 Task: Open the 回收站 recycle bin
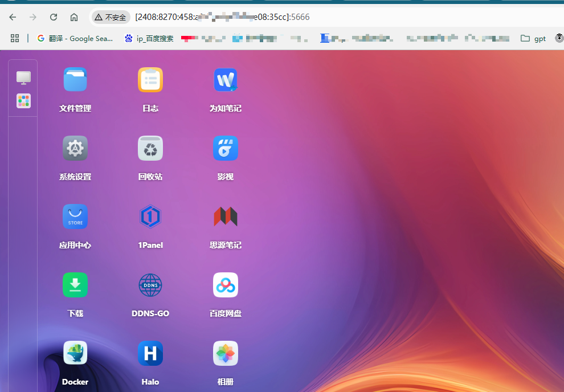click(150, 148)
